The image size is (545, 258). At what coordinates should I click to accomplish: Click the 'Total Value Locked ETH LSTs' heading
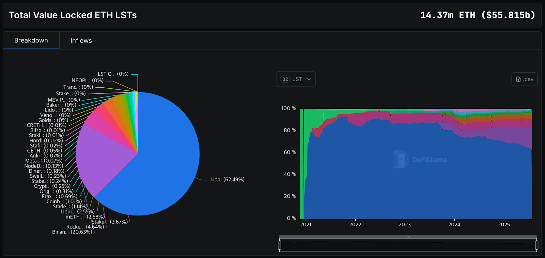(73, 15)
